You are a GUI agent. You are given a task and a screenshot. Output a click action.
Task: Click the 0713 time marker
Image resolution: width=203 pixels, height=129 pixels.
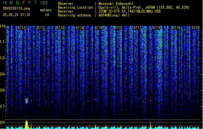click(x=60, y=28)
